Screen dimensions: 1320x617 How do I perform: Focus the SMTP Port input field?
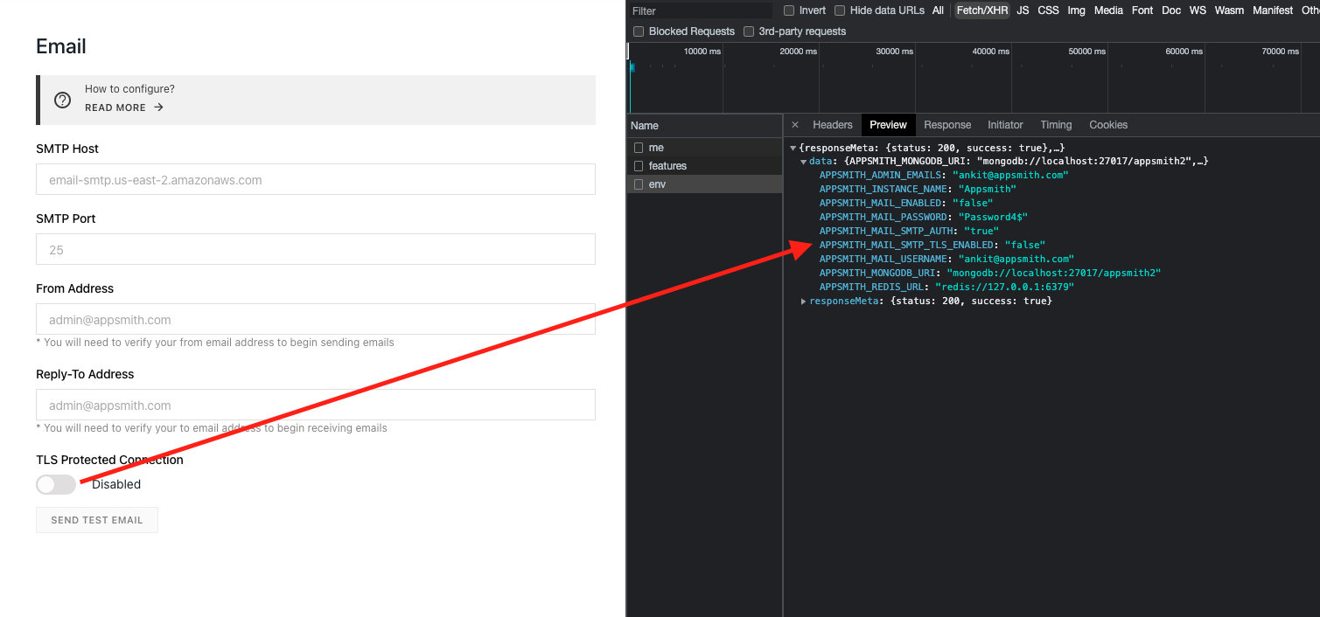316,249
